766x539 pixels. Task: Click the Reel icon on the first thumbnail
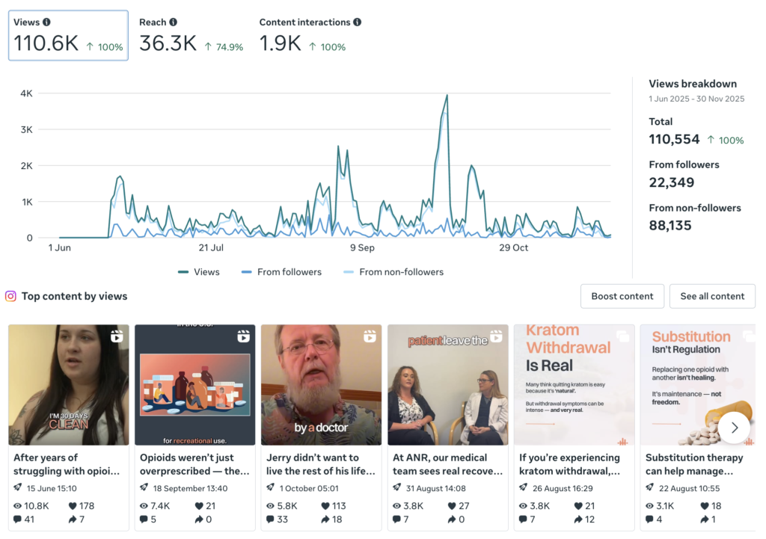pyautogui.click(x=118, y=337)
